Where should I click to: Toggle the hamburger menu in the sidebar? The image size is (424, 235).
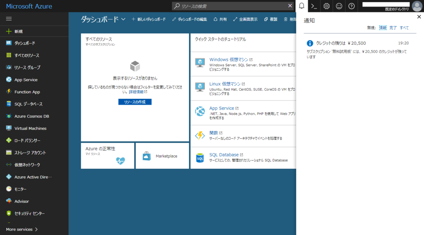pyautogui.click(x=9, y=19)
